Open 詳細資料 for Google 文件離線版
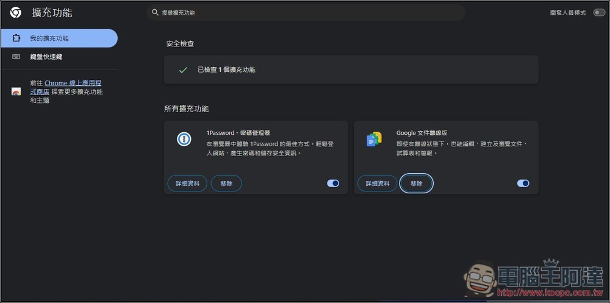The height and width of the screenshot is (303, 610). 378,184
